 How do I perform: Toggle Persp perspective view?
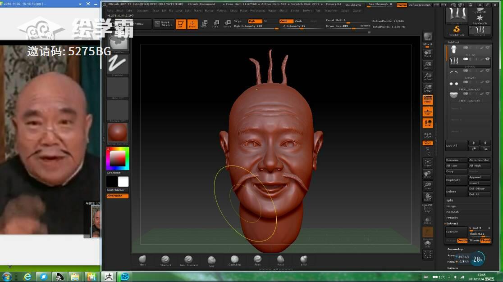click(x=428, y=99)
